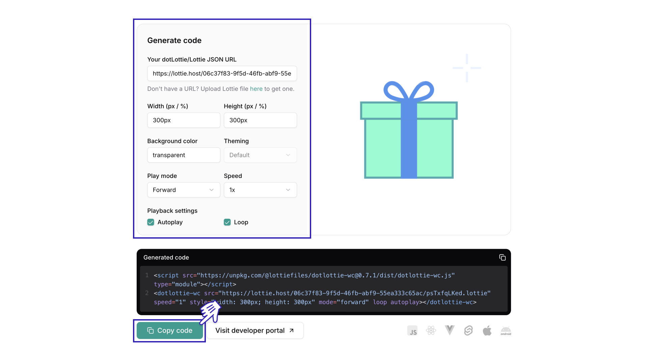Click the 'Playback settings' label
This screenshot has height=364, width=648.
172,211
